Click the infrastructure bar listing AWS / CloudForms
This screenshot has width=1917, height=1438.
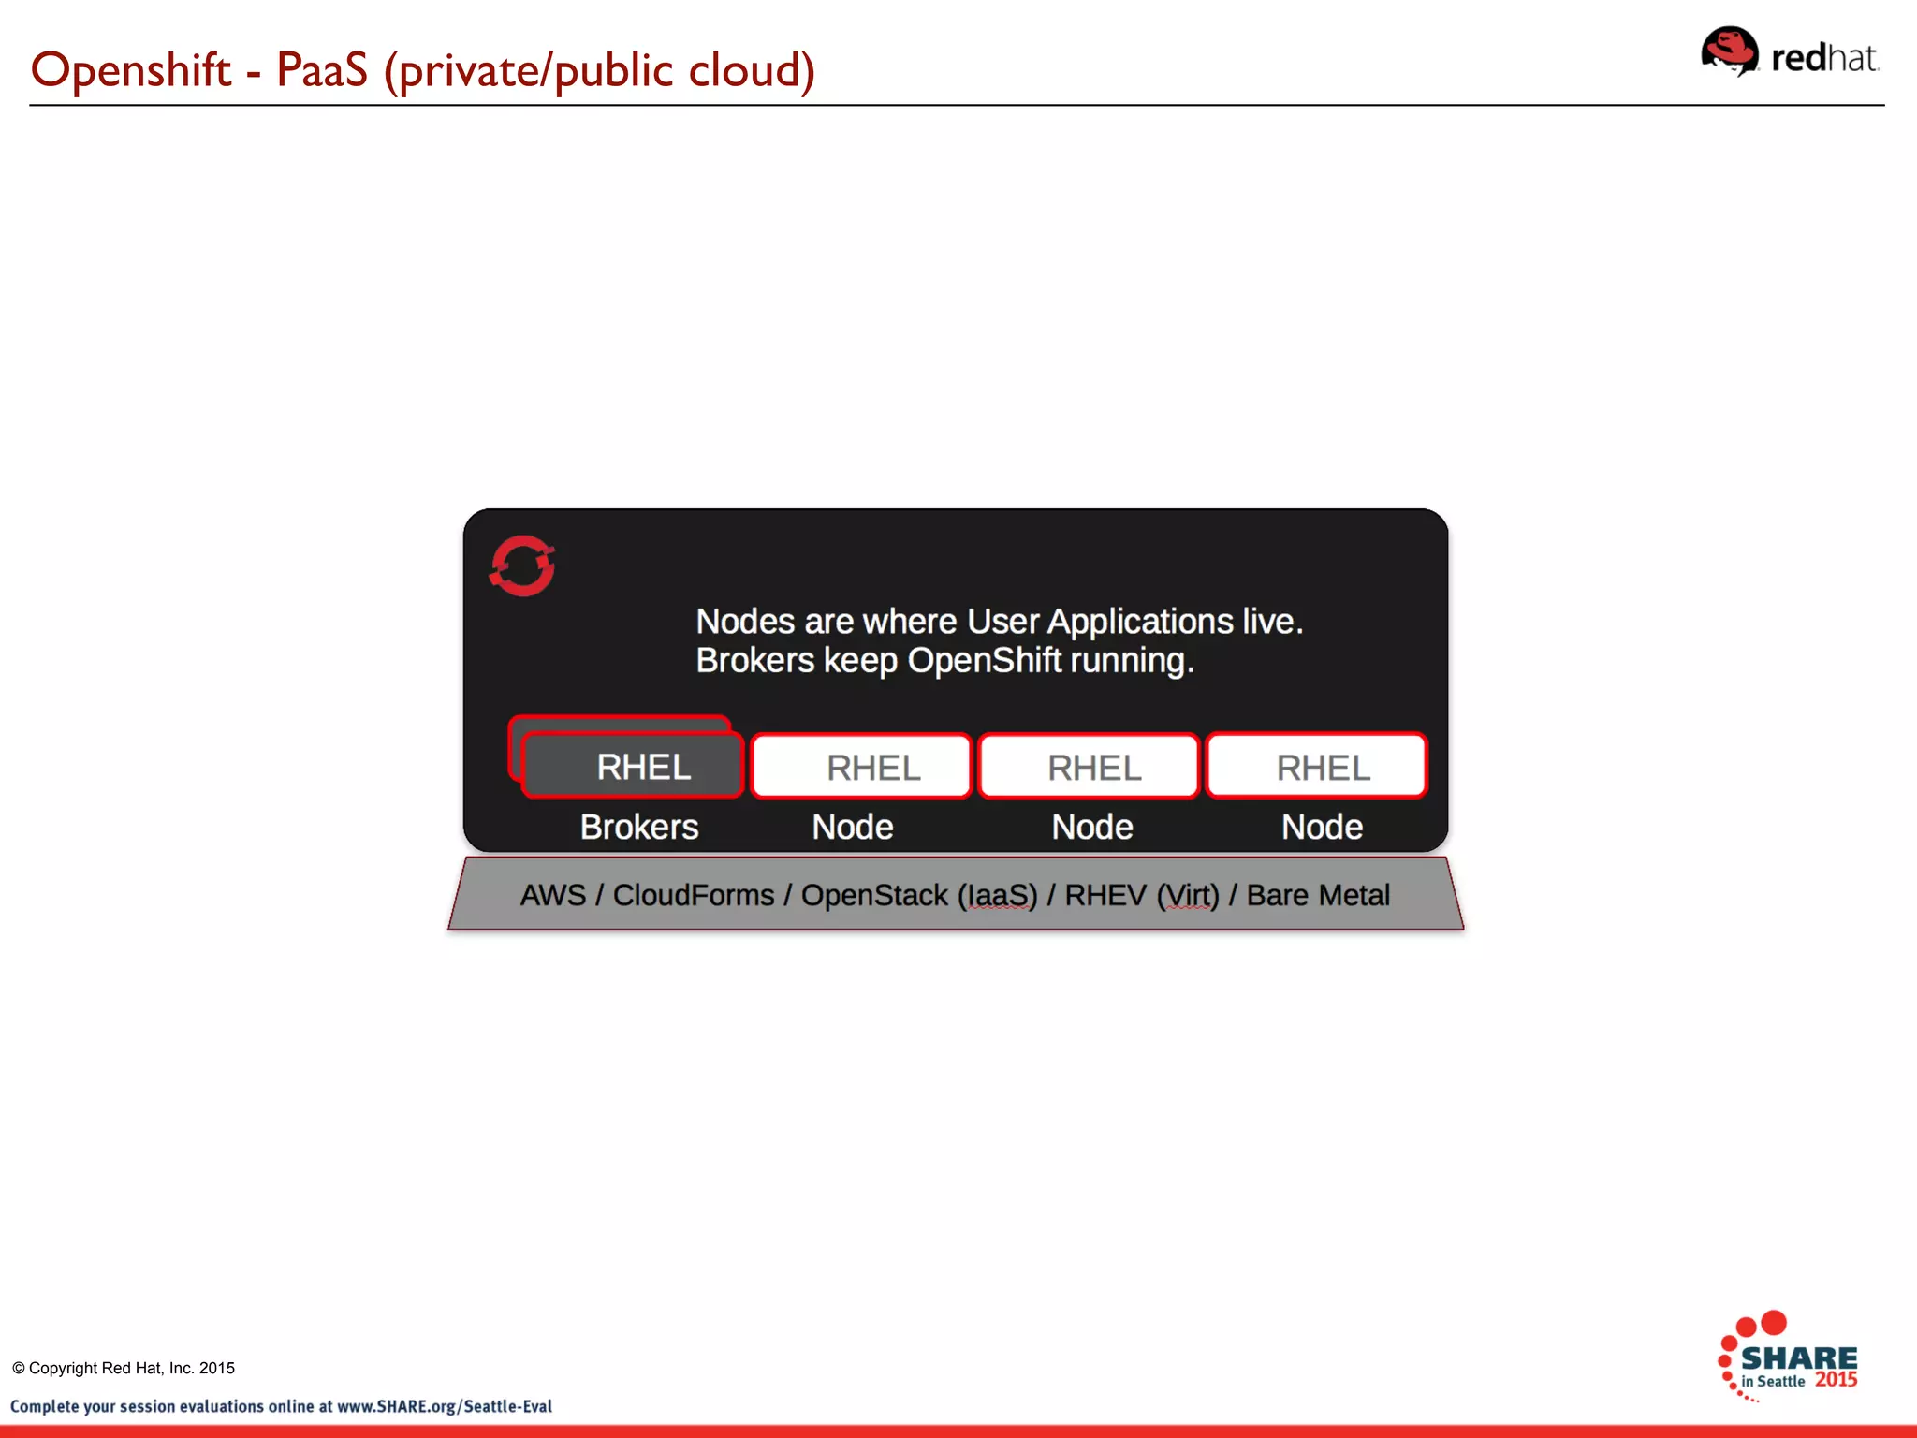[x=956, y=894]
